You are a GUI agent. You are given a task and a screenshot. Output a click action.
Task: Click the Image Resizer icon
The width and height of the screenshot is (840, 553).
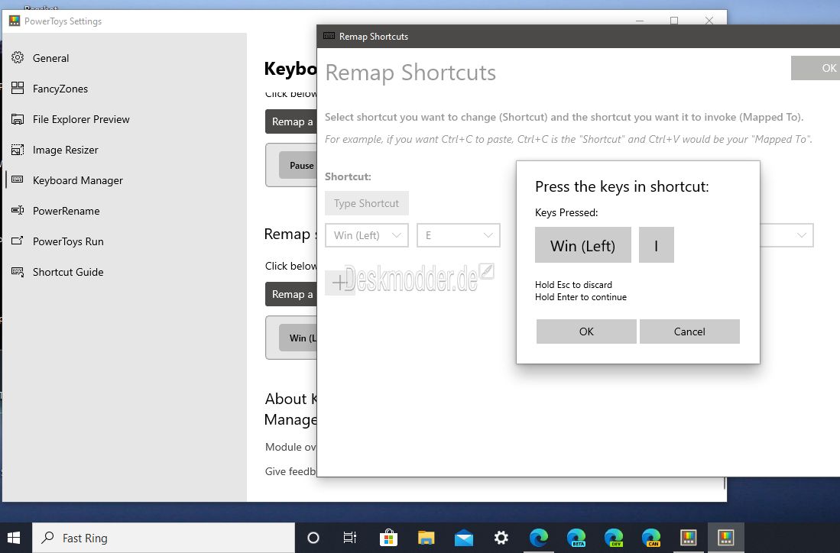[18, 150]
